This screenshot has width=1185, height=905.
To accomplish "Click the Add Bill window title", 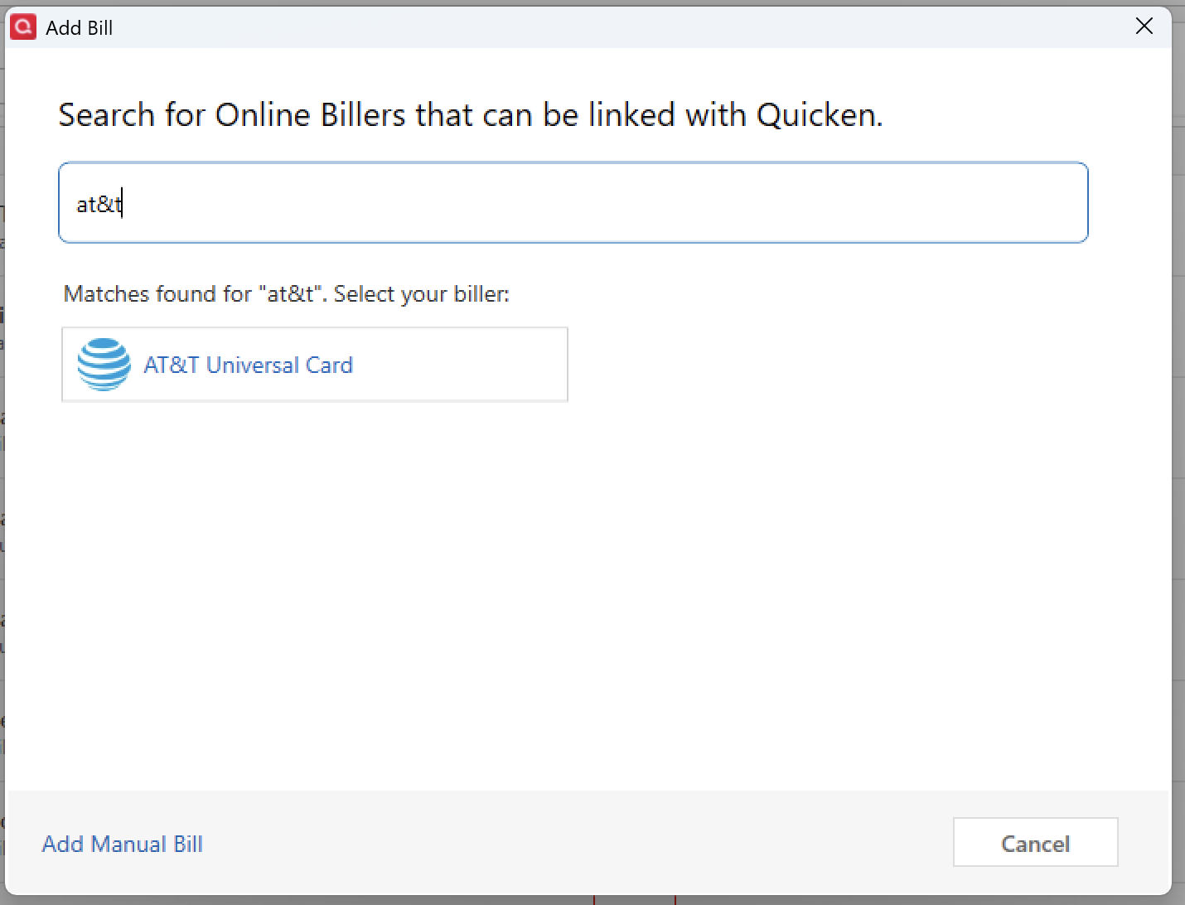I will click(80, 28).
